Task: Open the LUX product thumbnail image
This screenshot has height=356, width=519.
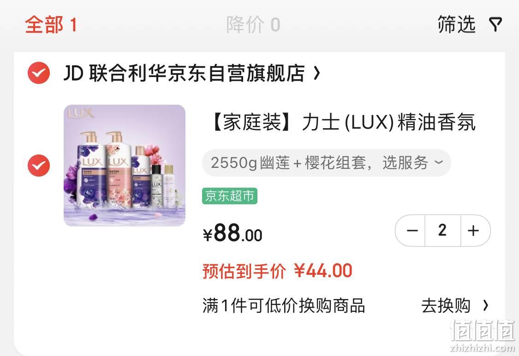Action: tap(125, 166)
